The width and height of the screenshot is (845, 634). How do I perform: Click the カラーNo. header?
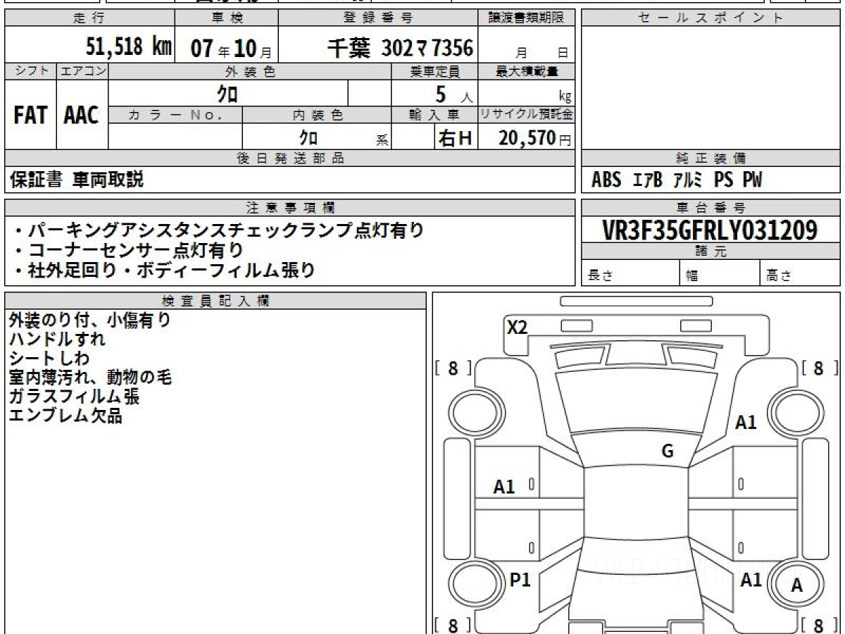(175, 115)
